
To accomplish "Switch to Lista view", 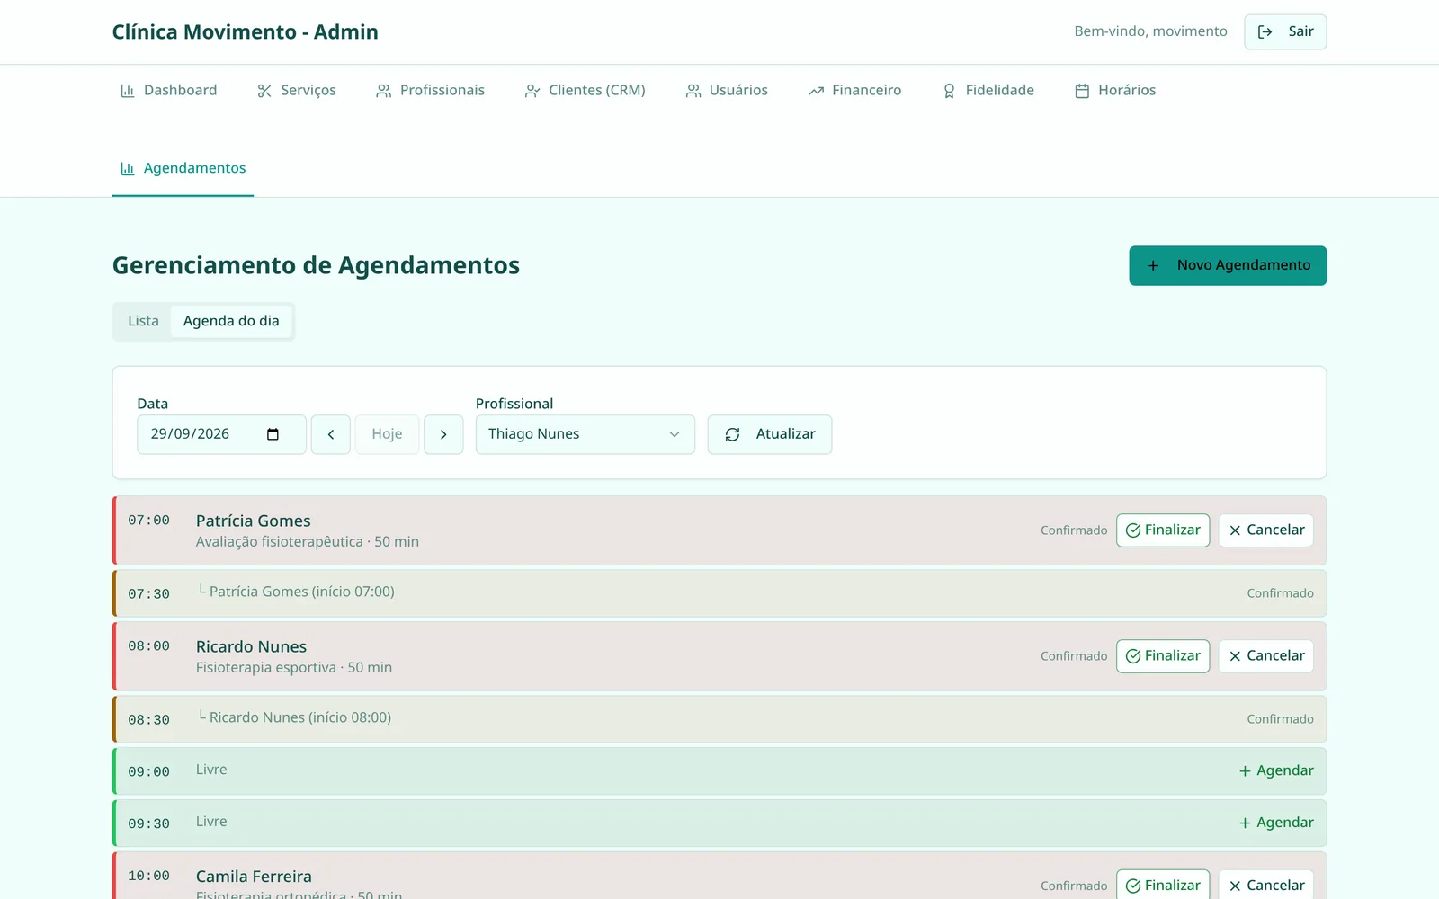I will click(x=143, y=321).
